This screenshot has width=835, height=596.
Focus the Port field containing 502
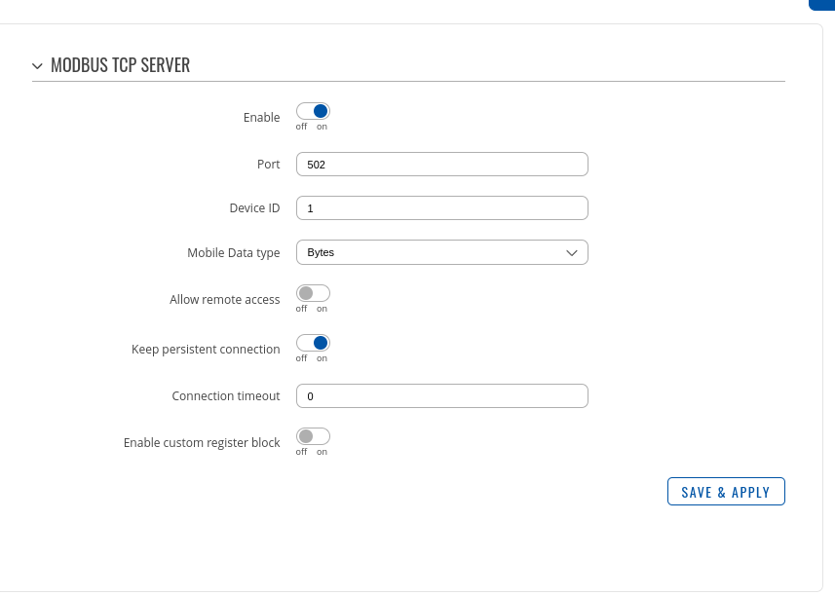click(442, 164)
